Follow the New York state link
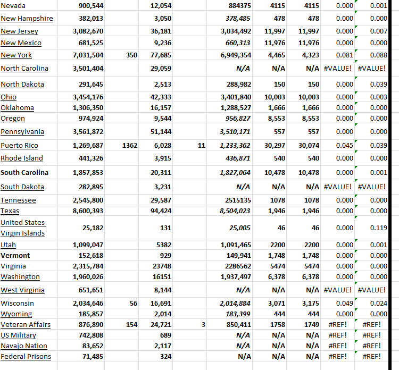399x370 pixels. (x=16, y=55)
